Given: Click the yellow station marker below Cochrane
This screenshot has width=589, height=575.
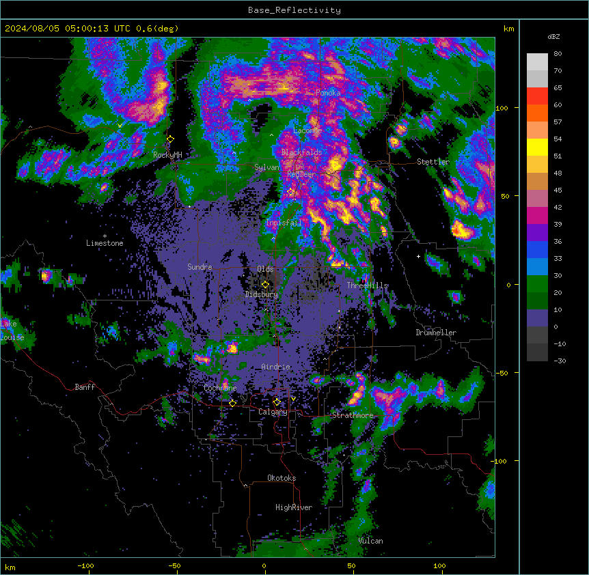Looking at the screenshot, I should pos(232,403).
